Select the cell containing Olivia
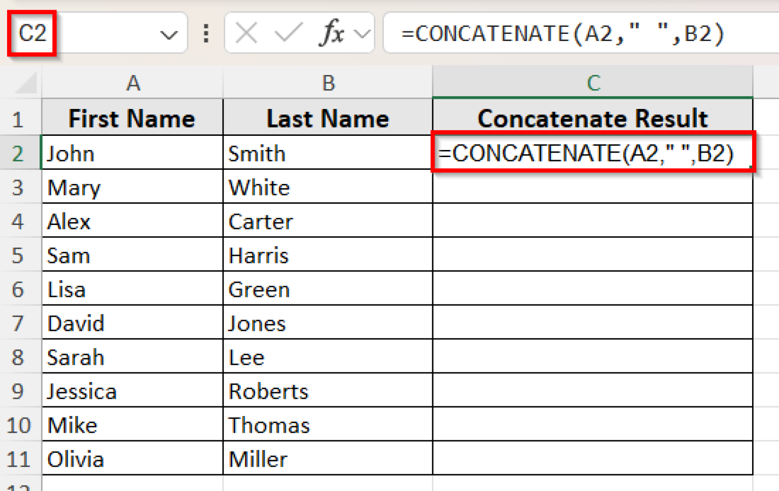 pos(132,459)
